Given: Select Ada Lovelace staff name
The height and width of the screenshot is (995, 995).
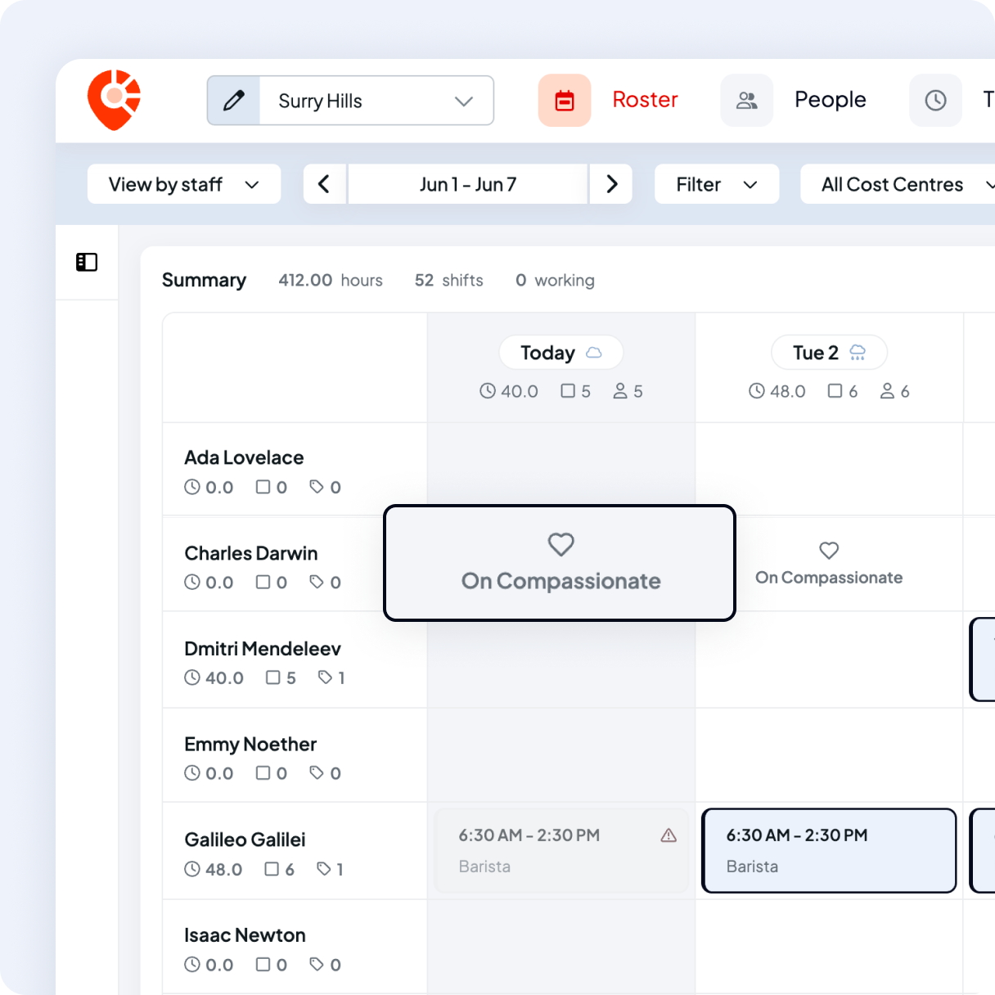Looking at the screenshot, I should pos(244,457).
